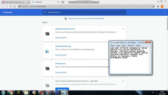
Task: Open the Keymaker Bandicam (1).rar file link
Action: coord(65,29)
